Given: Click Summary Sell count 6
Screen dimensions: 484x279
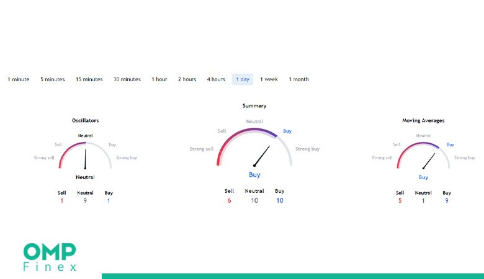Looking at the screenshot, I should click(x=229, y=201).
